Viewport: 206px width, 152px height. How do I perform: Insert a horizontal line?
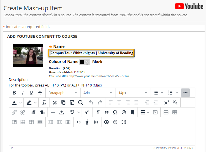click(x=53, y=112)
